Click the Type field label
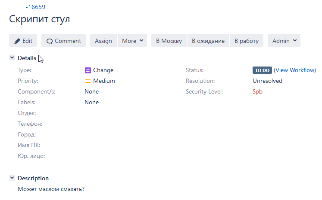Viewport: 322px width, 200px height. (x=25, y=70)
